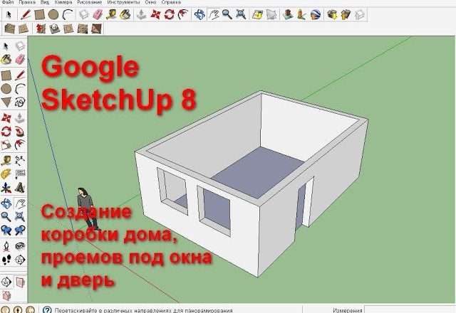Open the Инструменты menu
This screenshot has height=313, width=456.
pos(123,2)
